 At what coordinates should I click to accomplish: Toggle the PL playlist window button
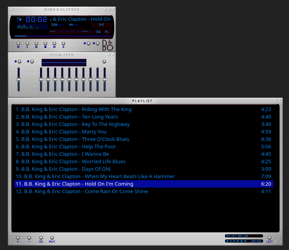tap(107, 32)
